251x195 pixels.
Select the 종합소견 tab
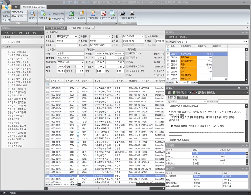click(x=171, y=97)
